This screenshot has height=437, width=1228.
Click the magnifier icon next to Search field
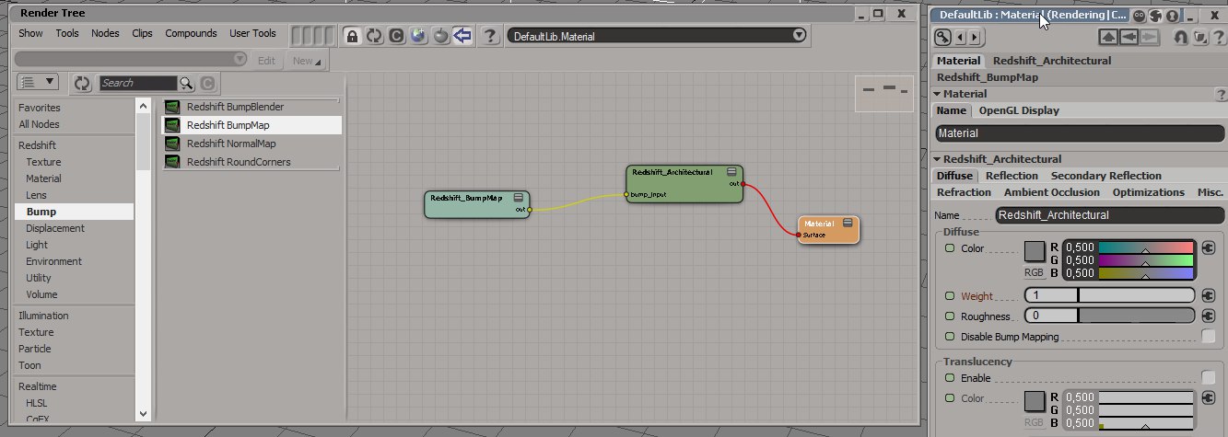(186, 83)
